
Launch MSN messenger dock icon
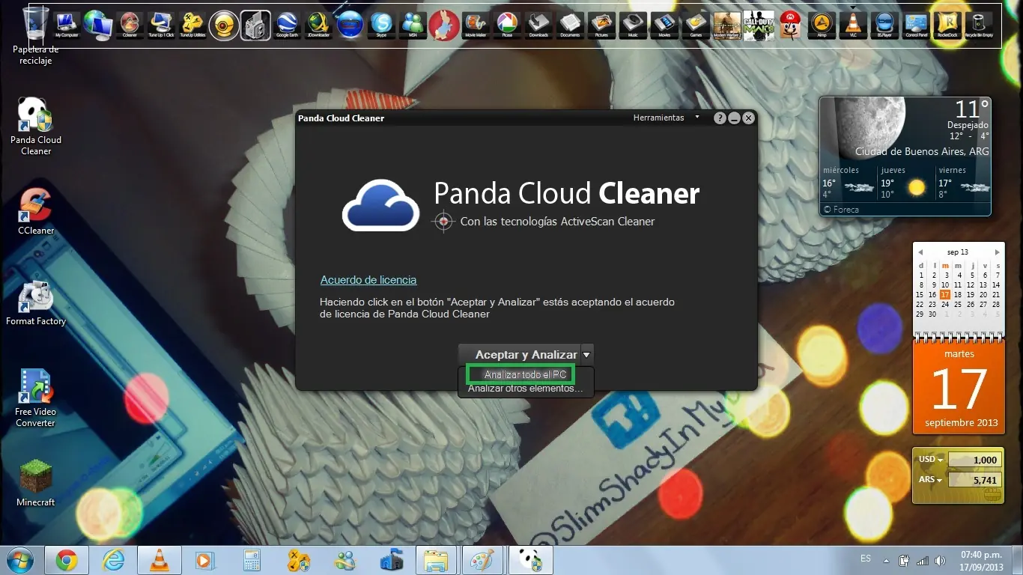[413, 25]
